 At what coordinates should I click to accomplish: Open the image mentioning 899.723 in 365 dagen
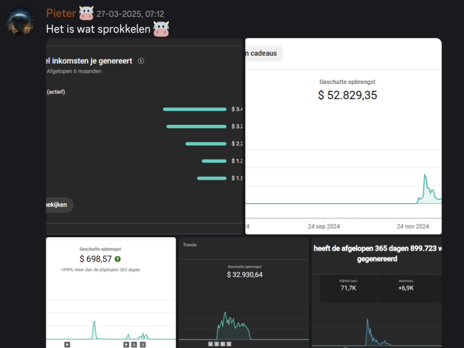(x=376, y=293)
